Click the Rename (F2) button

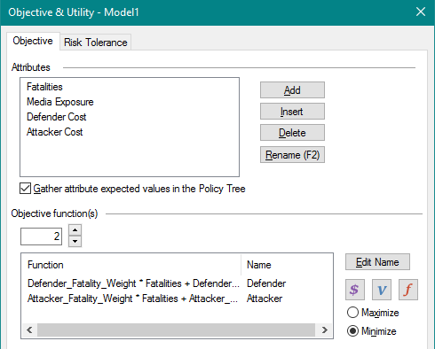click(292, 155)
